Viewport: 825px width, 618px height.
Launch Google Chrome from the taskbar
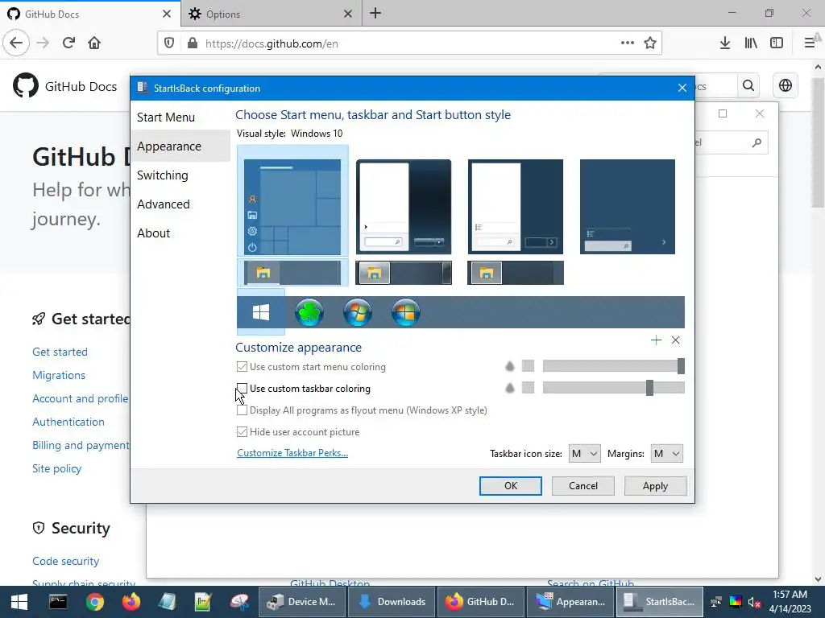95,602
